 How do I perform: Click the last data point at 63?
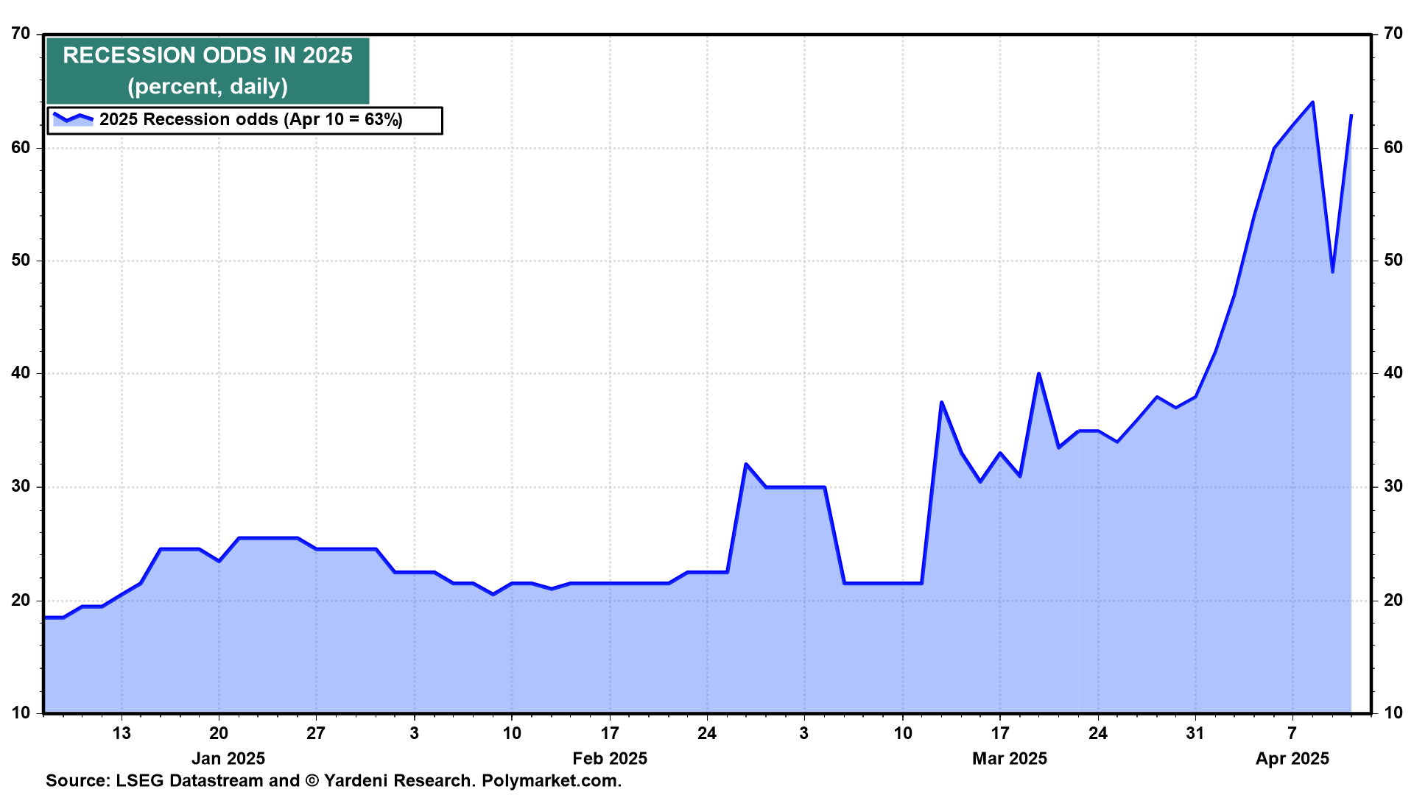(x=1351, y=116)
